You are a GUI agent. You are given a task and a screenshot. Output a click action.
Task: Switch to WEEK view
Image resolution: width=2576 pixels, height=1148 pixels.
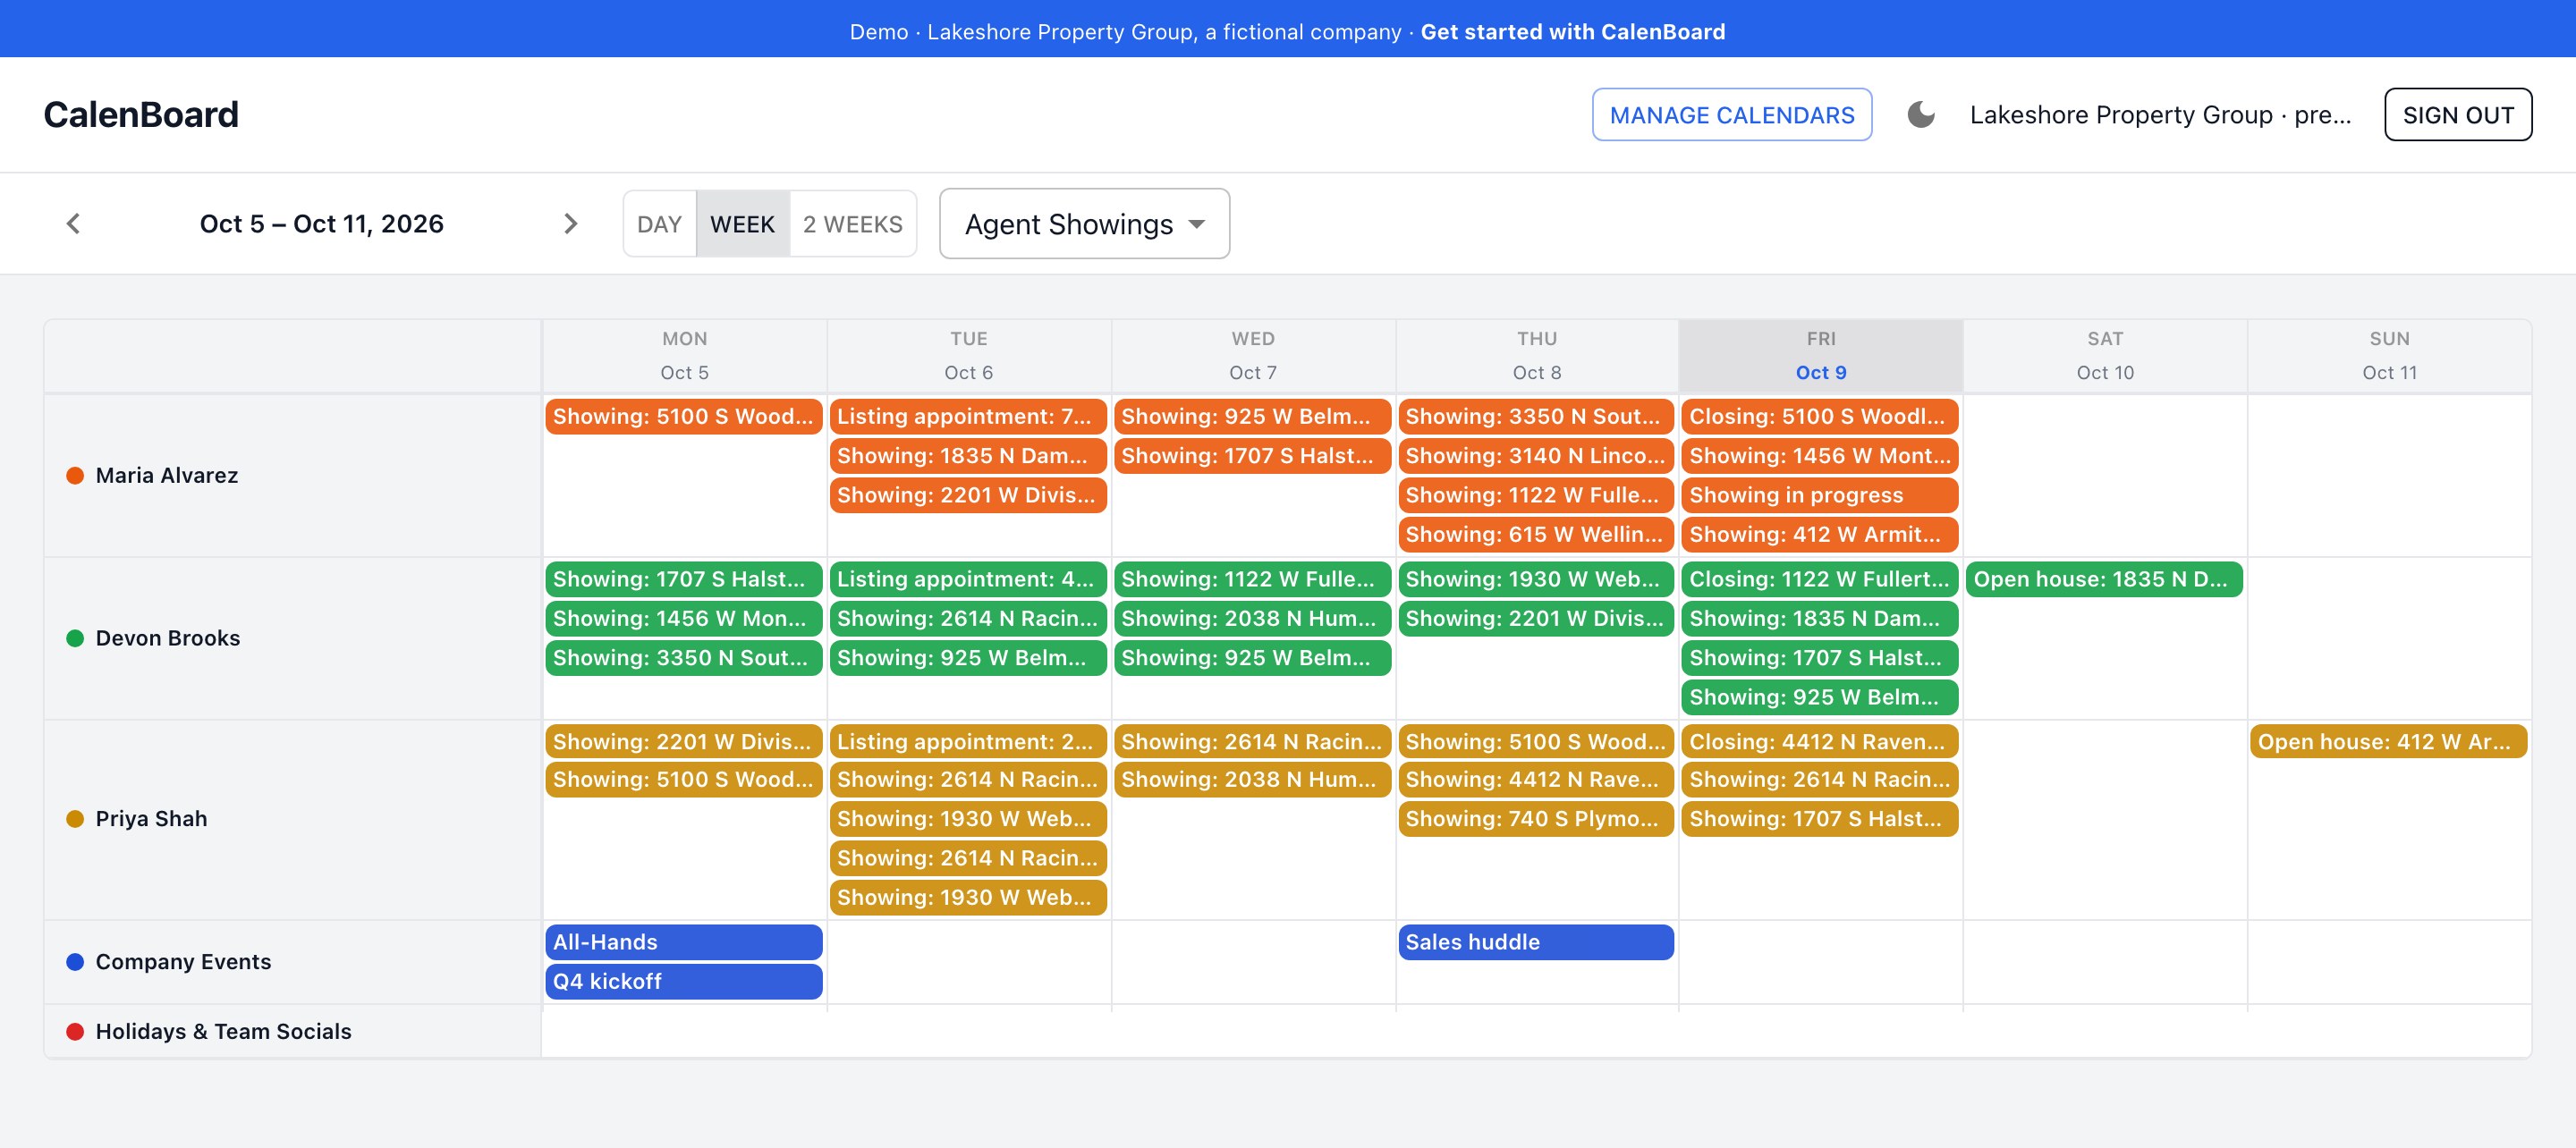click(742, 224)
